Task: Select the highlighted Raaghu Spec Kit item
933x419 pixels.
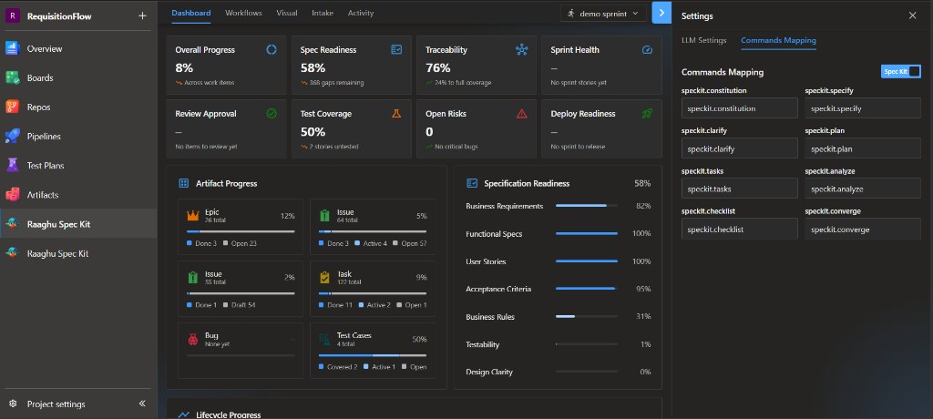Action: tap(78, 224)
